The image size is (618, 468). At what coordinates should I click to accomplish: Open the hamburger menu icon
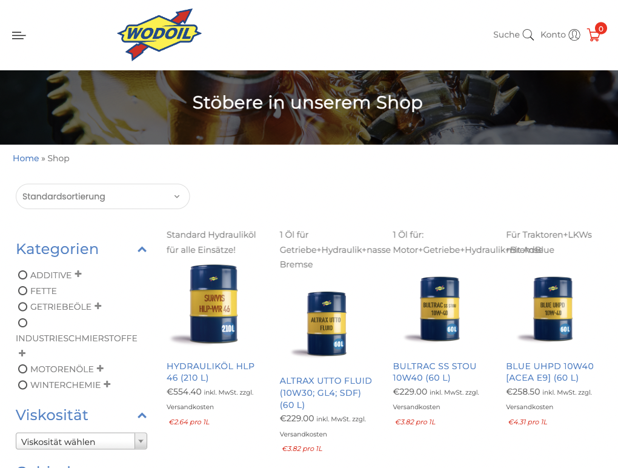point(19,36)
